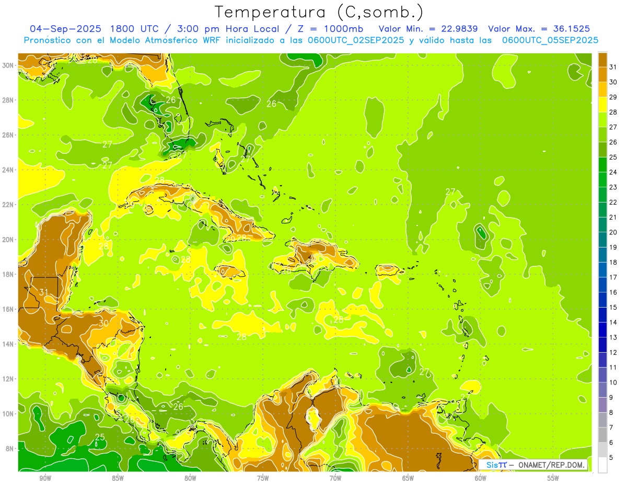Click the "Valor Max. = 36.1525" text
Image resolution: width=627 pixels, height=485 pixels.
point(539,28)
